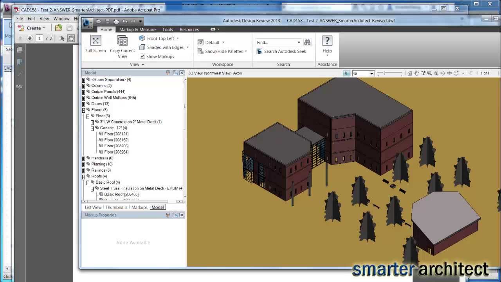Click the Print icon in quick access toolbar
Viewport: 501px width, 282px height.
pos(116,22)
